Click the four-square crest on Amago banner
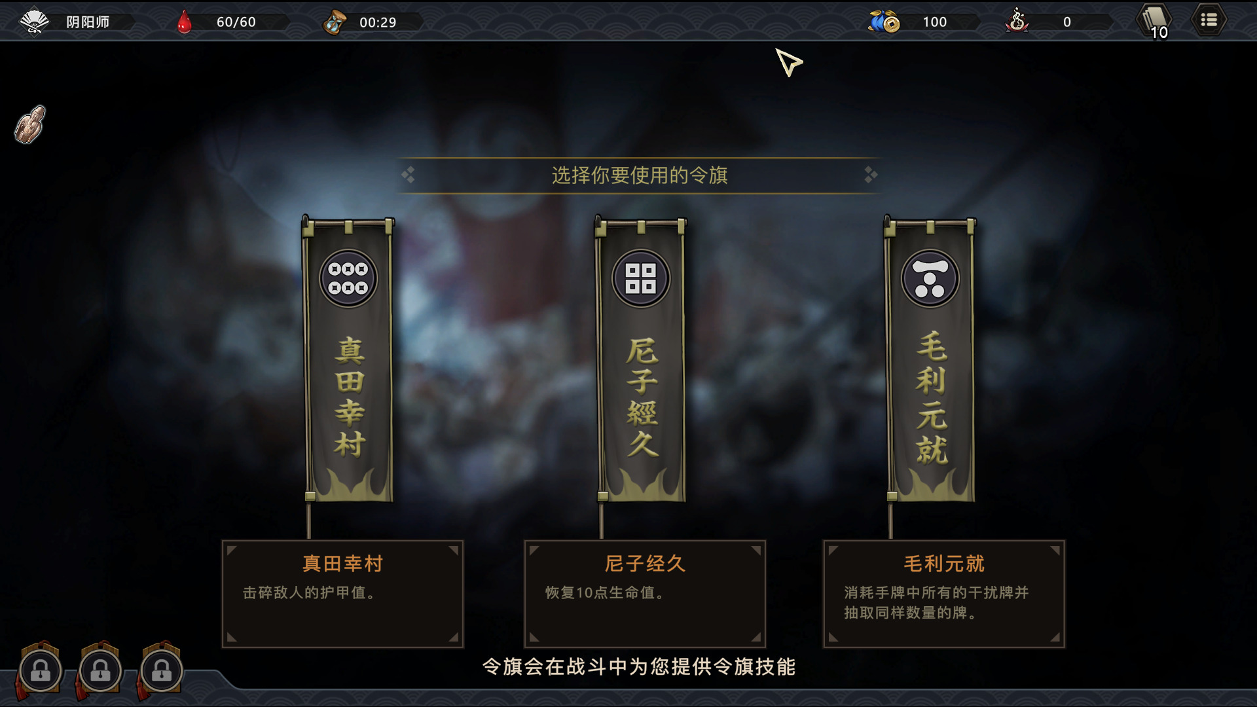Screen dimensions: 1257x707 coord(641,278)
